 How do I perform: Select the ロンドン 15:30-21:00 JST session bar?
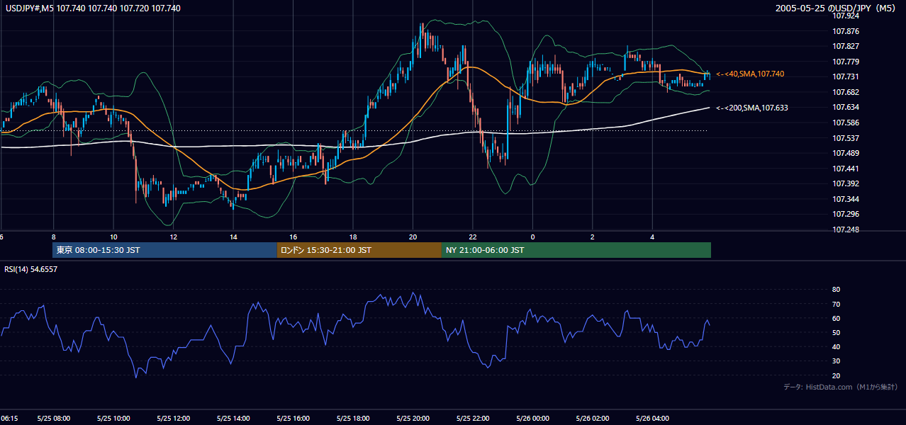[x=359, y=250]
